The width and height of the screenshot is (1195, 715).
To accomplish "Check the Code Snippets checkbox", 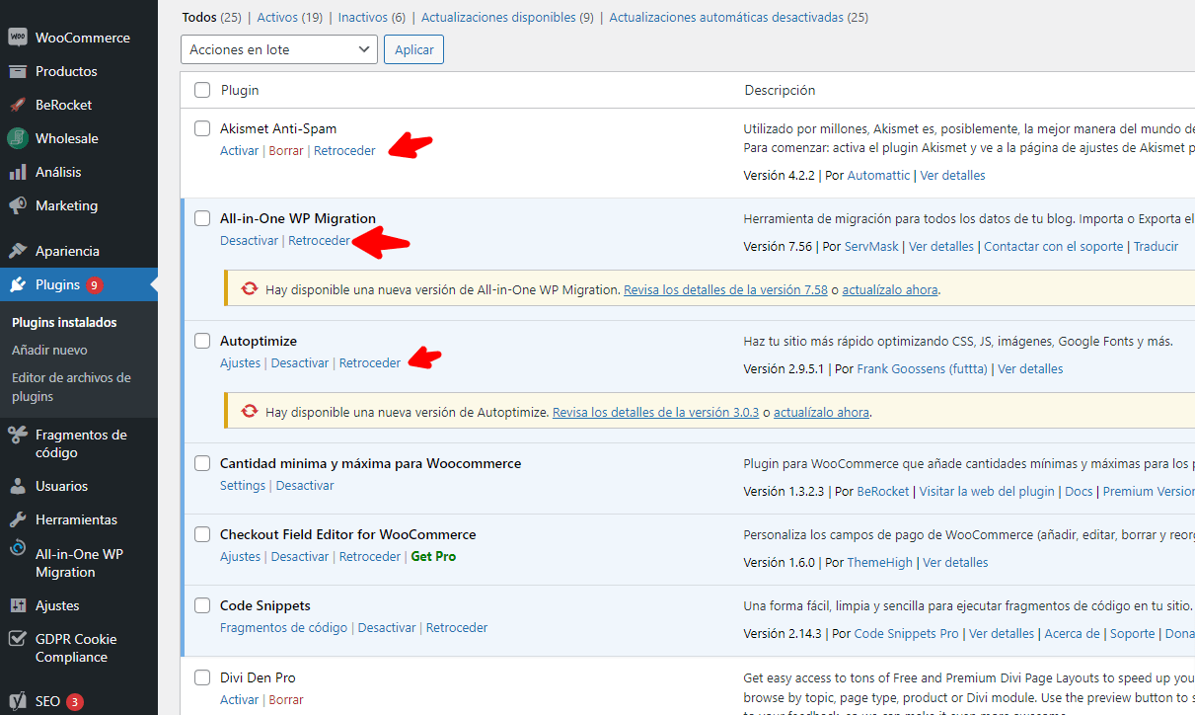I will click(x=202, y=605).
